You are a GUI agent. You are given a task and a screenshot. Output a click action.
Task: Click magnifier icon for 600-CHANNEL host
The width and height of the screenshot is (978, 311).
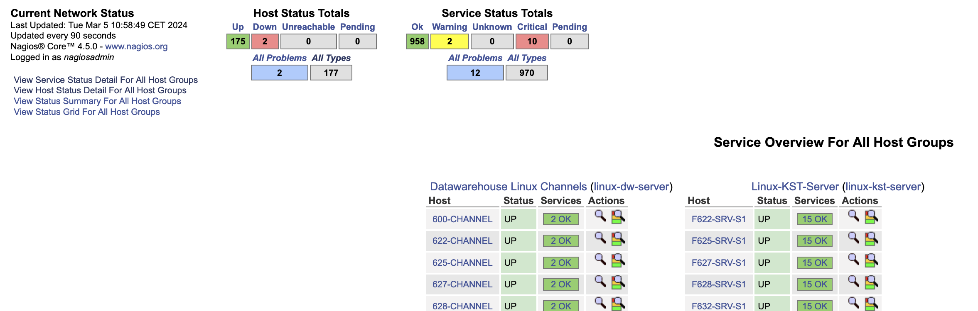[600, 216]
